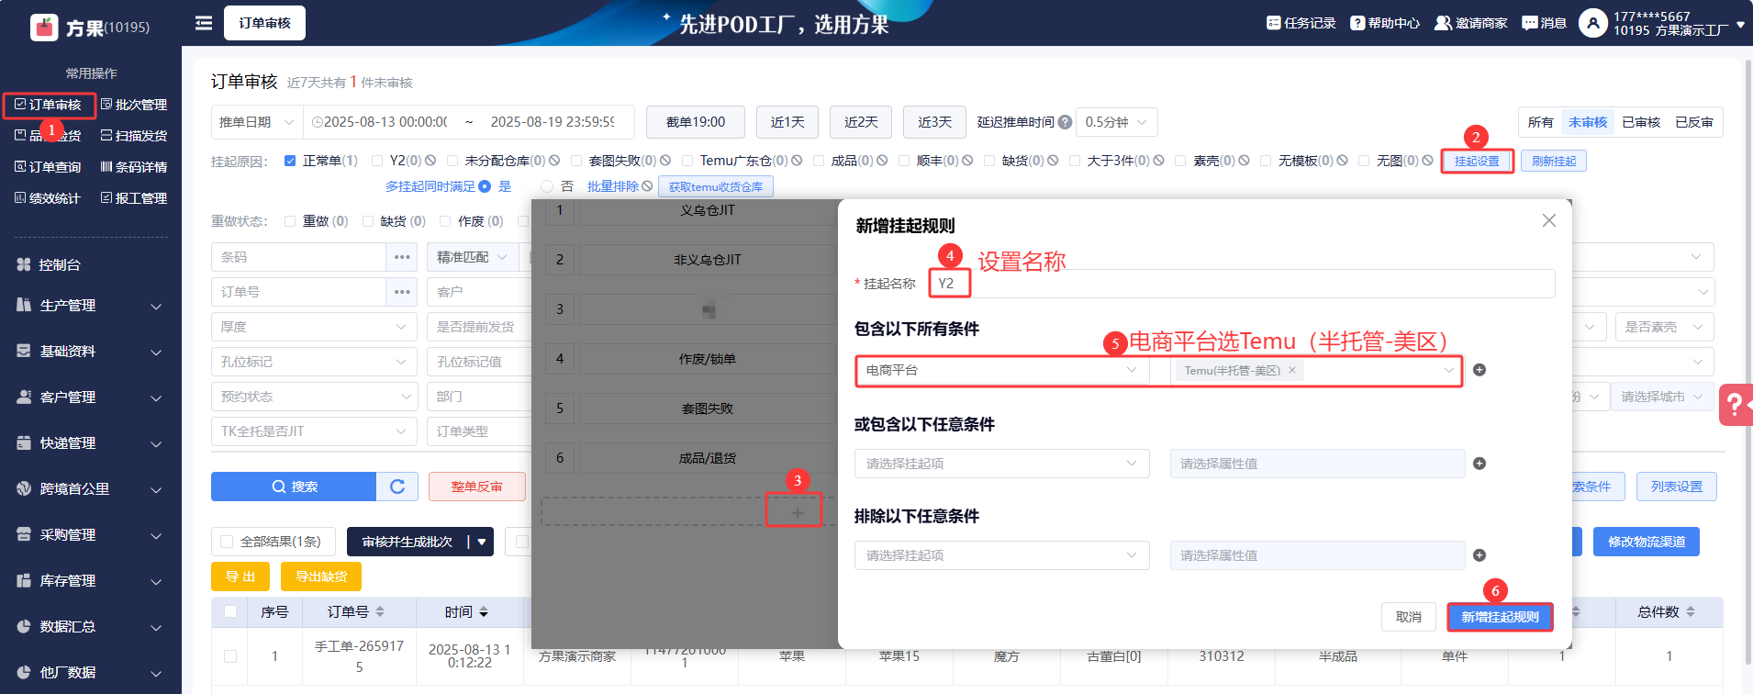Click the plus to add a new hold rule row

coord(797,512)
